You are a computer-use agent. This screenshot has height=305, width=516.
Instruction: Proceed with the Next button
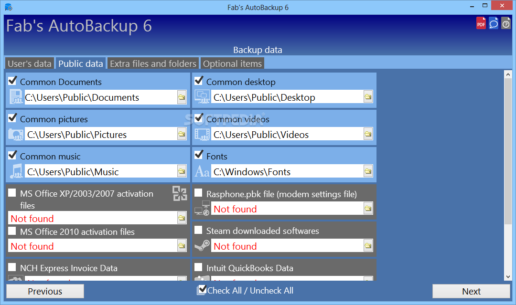pyautogui.click(x=471, y=291)
